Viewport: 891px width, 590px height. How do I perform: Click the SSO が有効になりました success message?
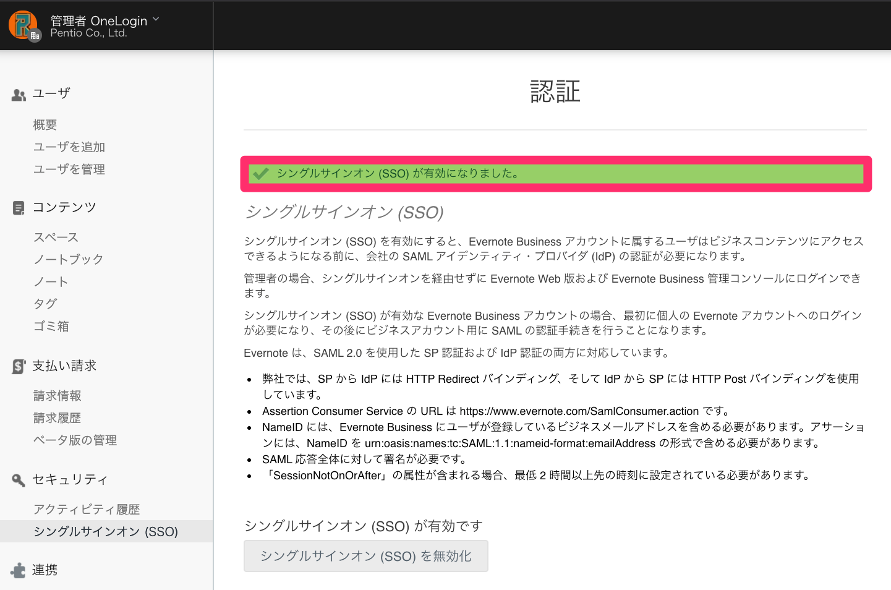pyautogui.click(x=398, y=174)
